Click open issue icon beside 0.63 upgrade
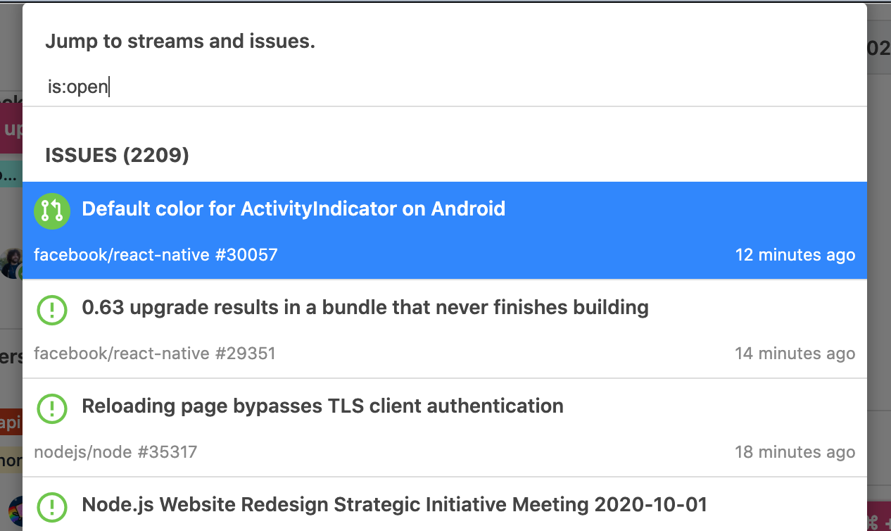 pos(52,309)
